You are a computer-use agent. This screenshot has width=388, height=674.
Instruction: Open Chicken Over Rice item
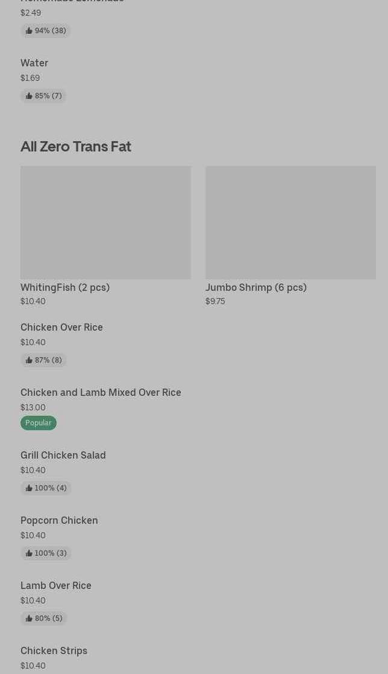tap(61, 327)
